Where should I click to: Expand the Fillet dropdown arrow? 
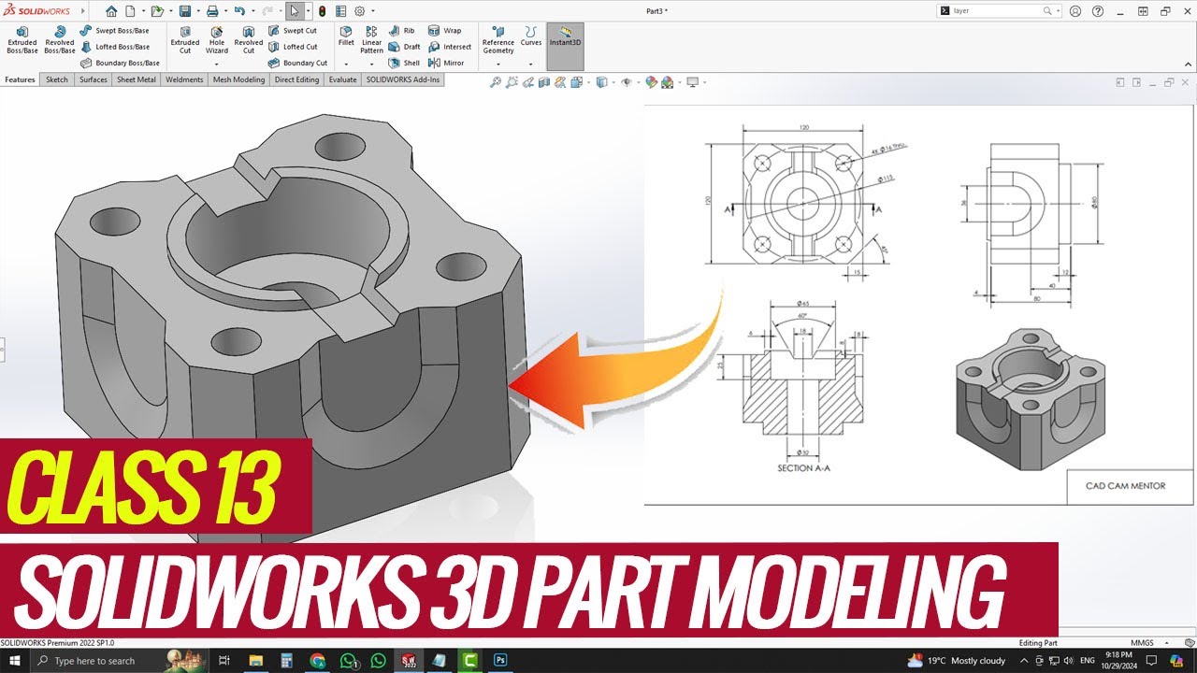click(346, 64)
